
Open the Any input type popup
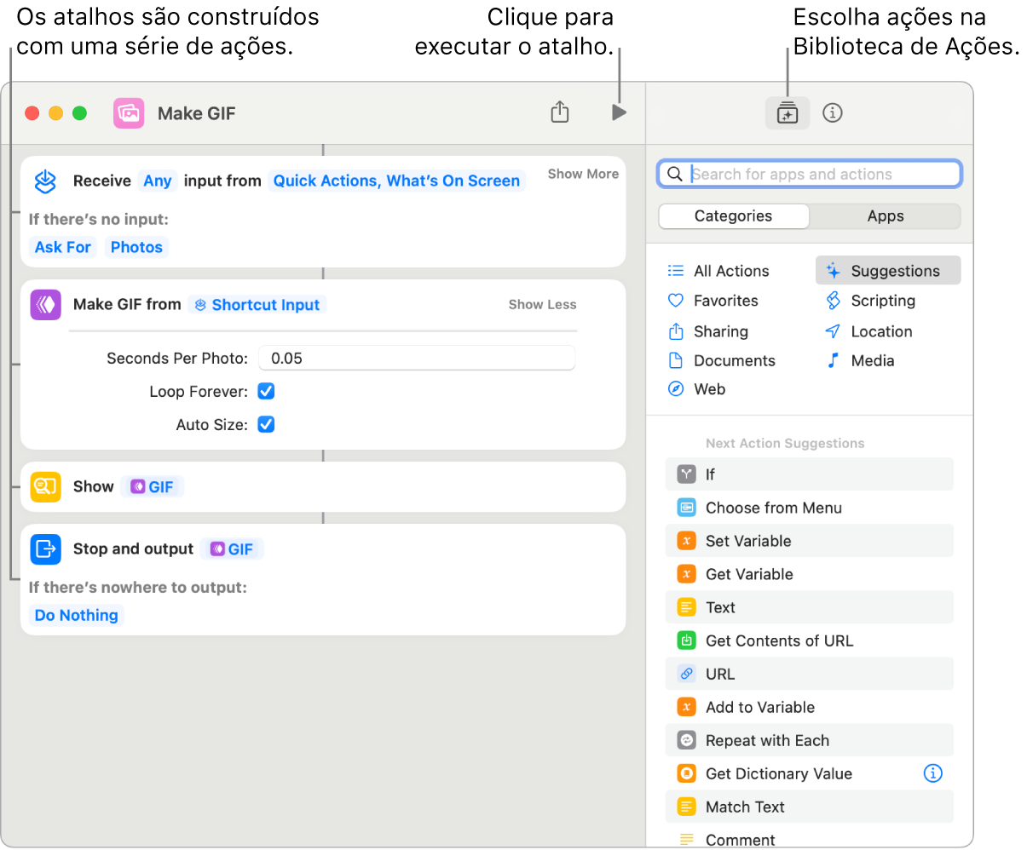158,181
